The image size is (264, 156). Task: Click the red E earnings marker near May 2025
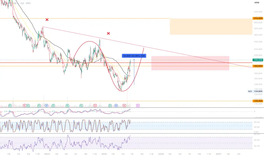point(124,106)
